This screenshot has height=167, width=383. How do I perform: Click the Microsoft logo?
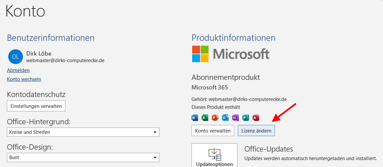coord(230,54)
